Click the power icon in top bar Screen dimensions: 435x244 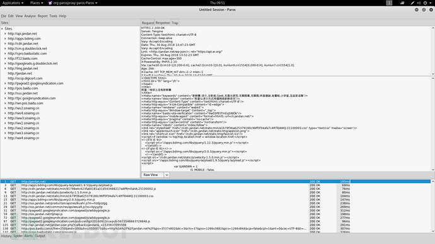coord(425,3)
